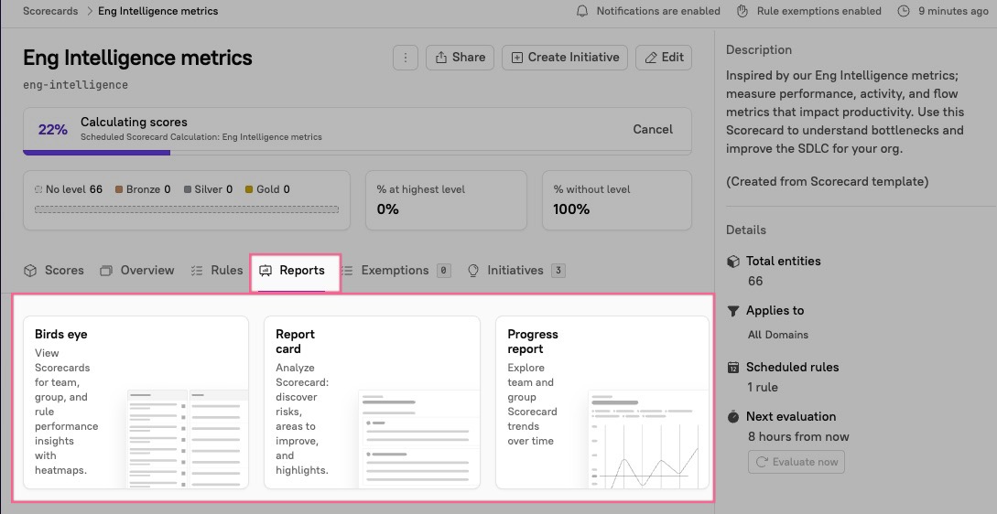Click the Birds eye heatmap thumbnail
The width and height of the screenshot is (997, 514).
click(x=188, y=439)
